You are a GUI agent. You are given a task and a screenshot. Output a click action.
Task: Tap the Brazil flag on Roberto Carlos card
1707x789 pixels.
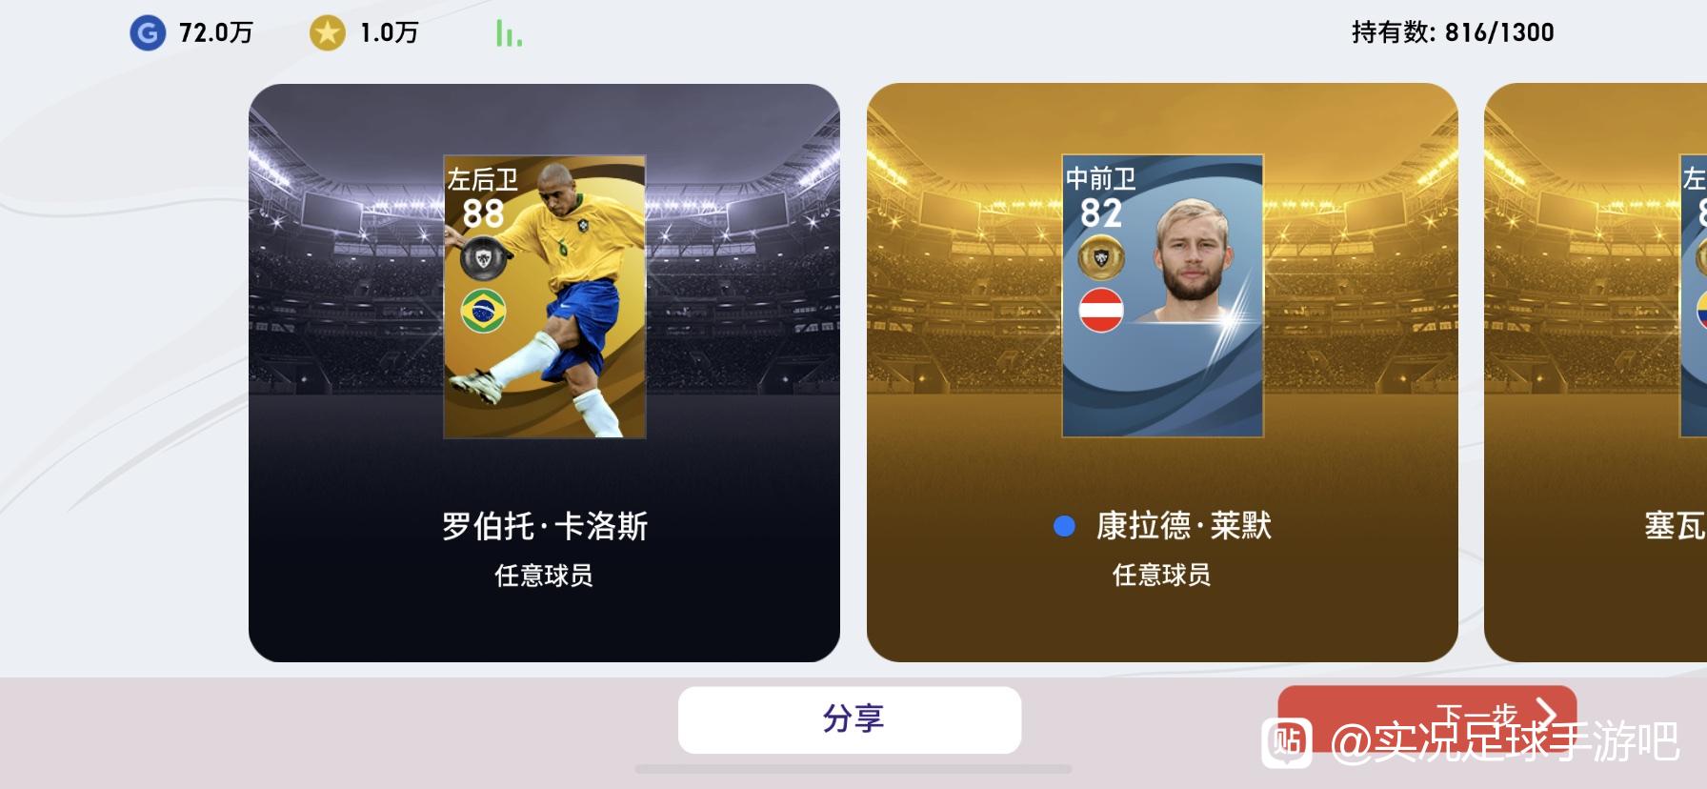[x=484, y=312]
